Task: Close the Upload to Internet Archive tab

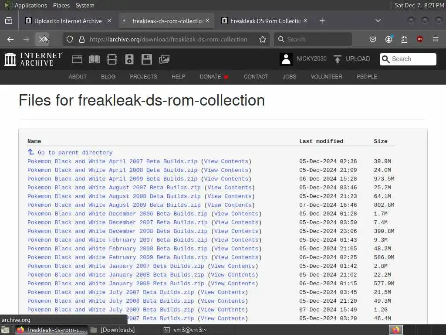Action: (x=109, y=21)
